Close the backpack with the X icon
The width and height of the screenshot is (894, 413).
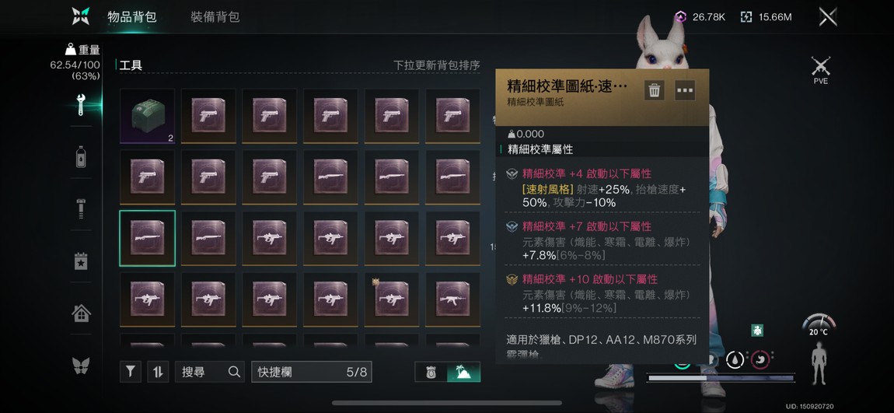[828, 16]
